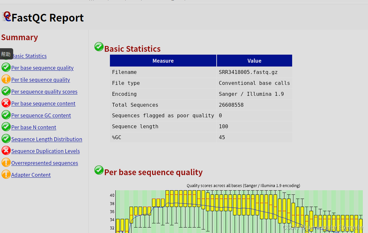Click the FastQC logo in the report header

[7, 17]
